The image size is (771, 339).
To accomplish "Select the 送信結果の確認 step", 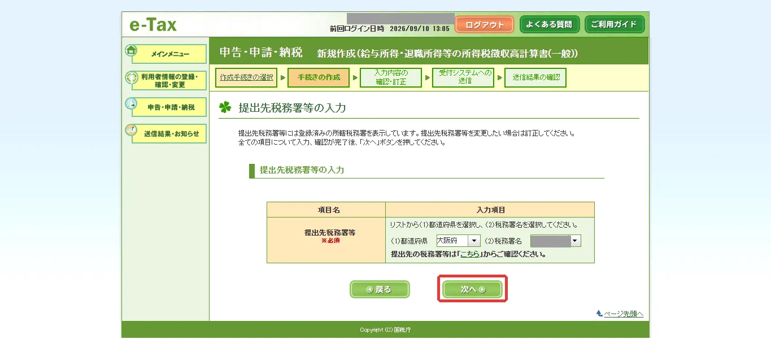I will (x=535, y=77).
